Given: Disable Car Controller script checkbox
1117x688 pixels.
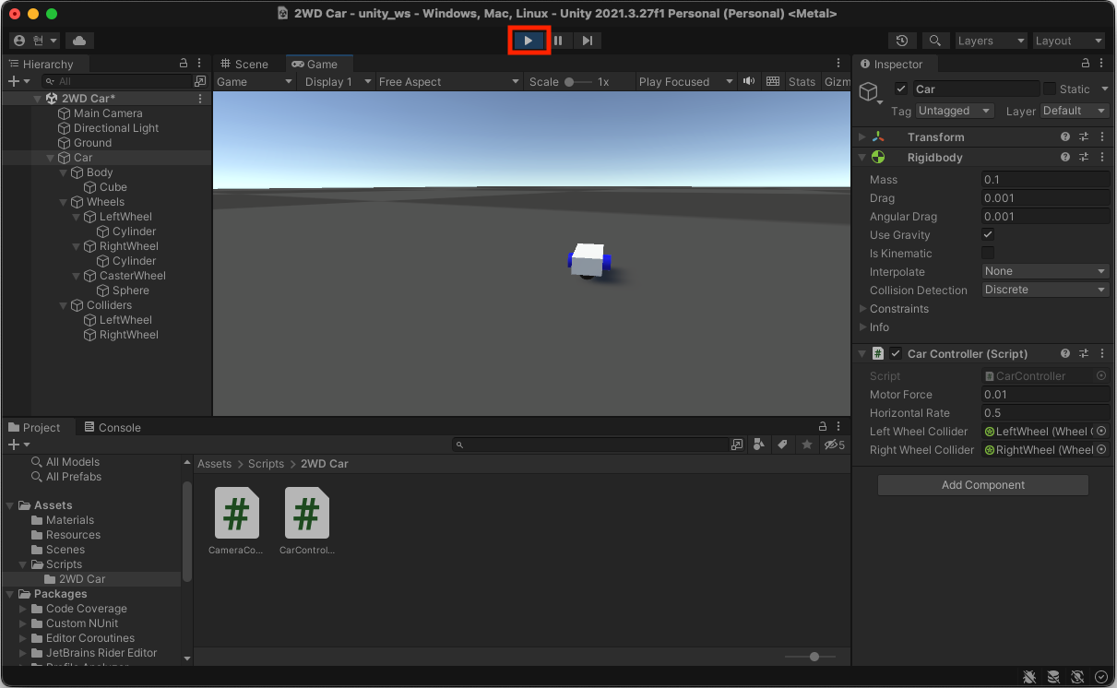Looking at the screenshot, I should pos(896,354).
